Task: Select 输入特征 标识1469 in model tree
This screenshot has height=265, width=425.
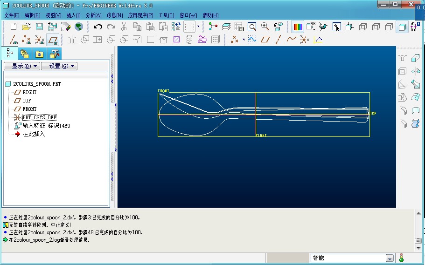Action: (x=46, y=126)
